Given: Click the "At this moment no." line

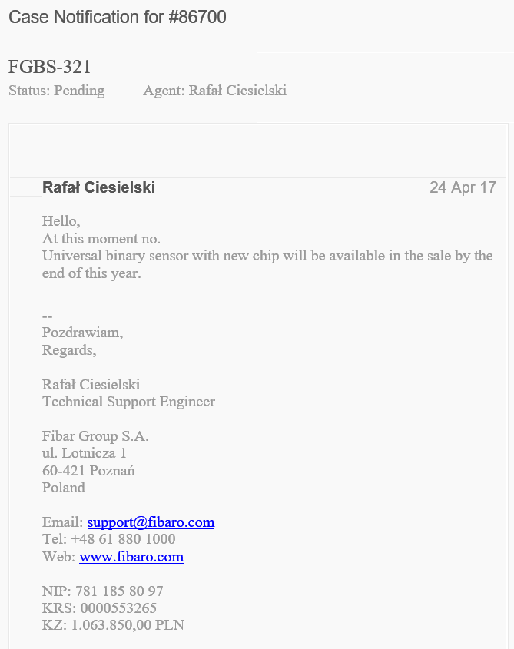Looking at the screenshot, I should point(101,238).
